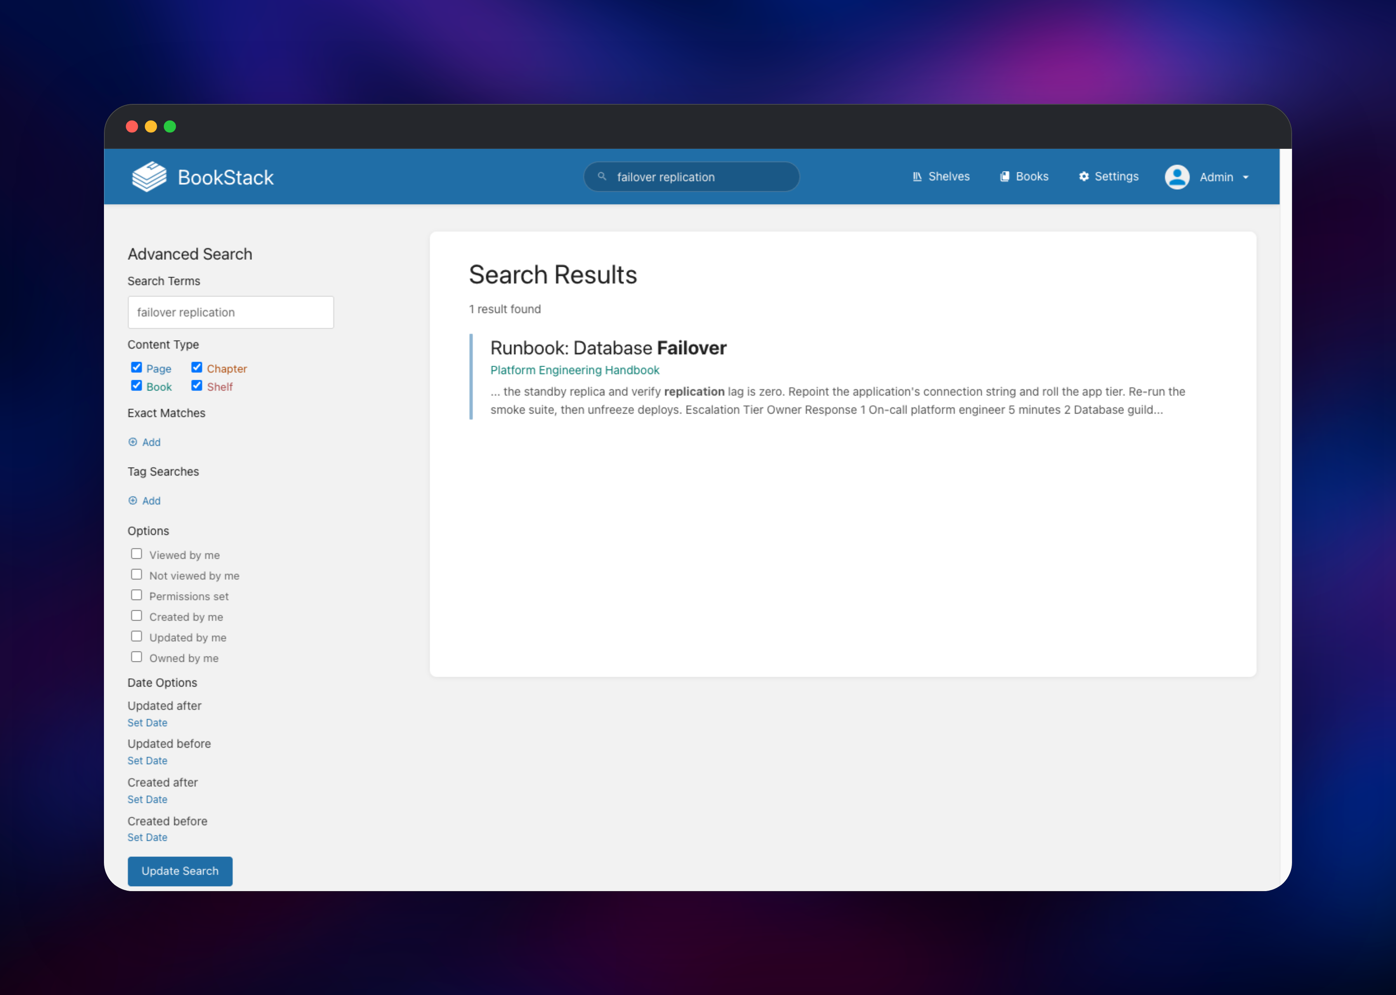
Task: Click the search magnifier icon in header
Action: [602, 176]
